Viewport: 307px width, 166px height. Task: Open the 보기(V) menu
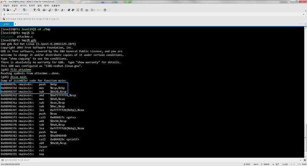[23, 6]
